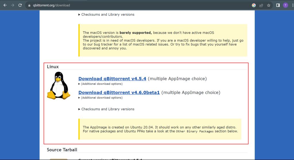Open the browser side panel

tap(278, 5)
